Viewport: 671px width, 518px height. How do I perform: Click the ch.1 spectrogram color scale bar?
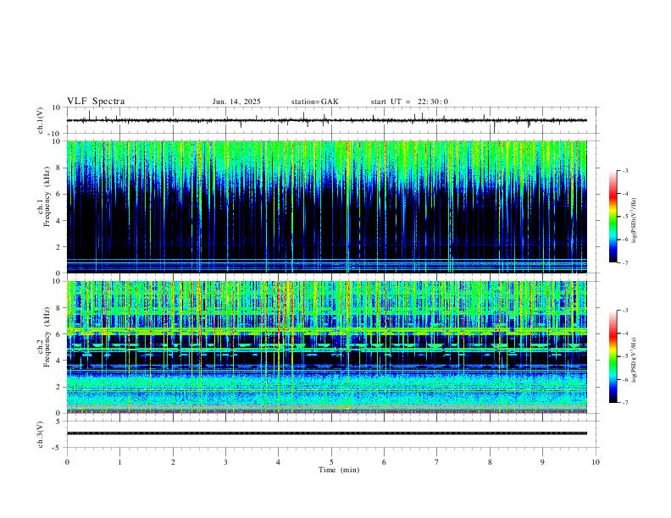[x=613, y=217]
